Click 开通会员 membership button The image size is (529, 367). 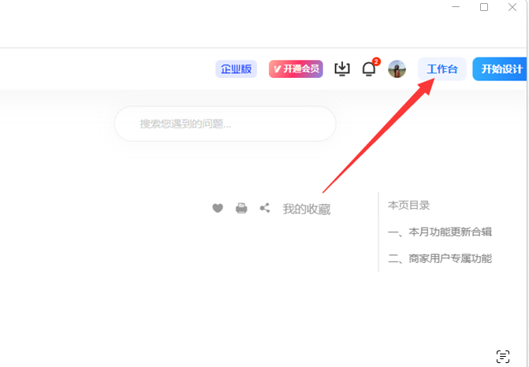coord(296,69)
